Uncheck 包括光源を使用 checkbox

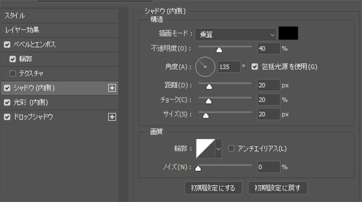click(x=255, y=67)
